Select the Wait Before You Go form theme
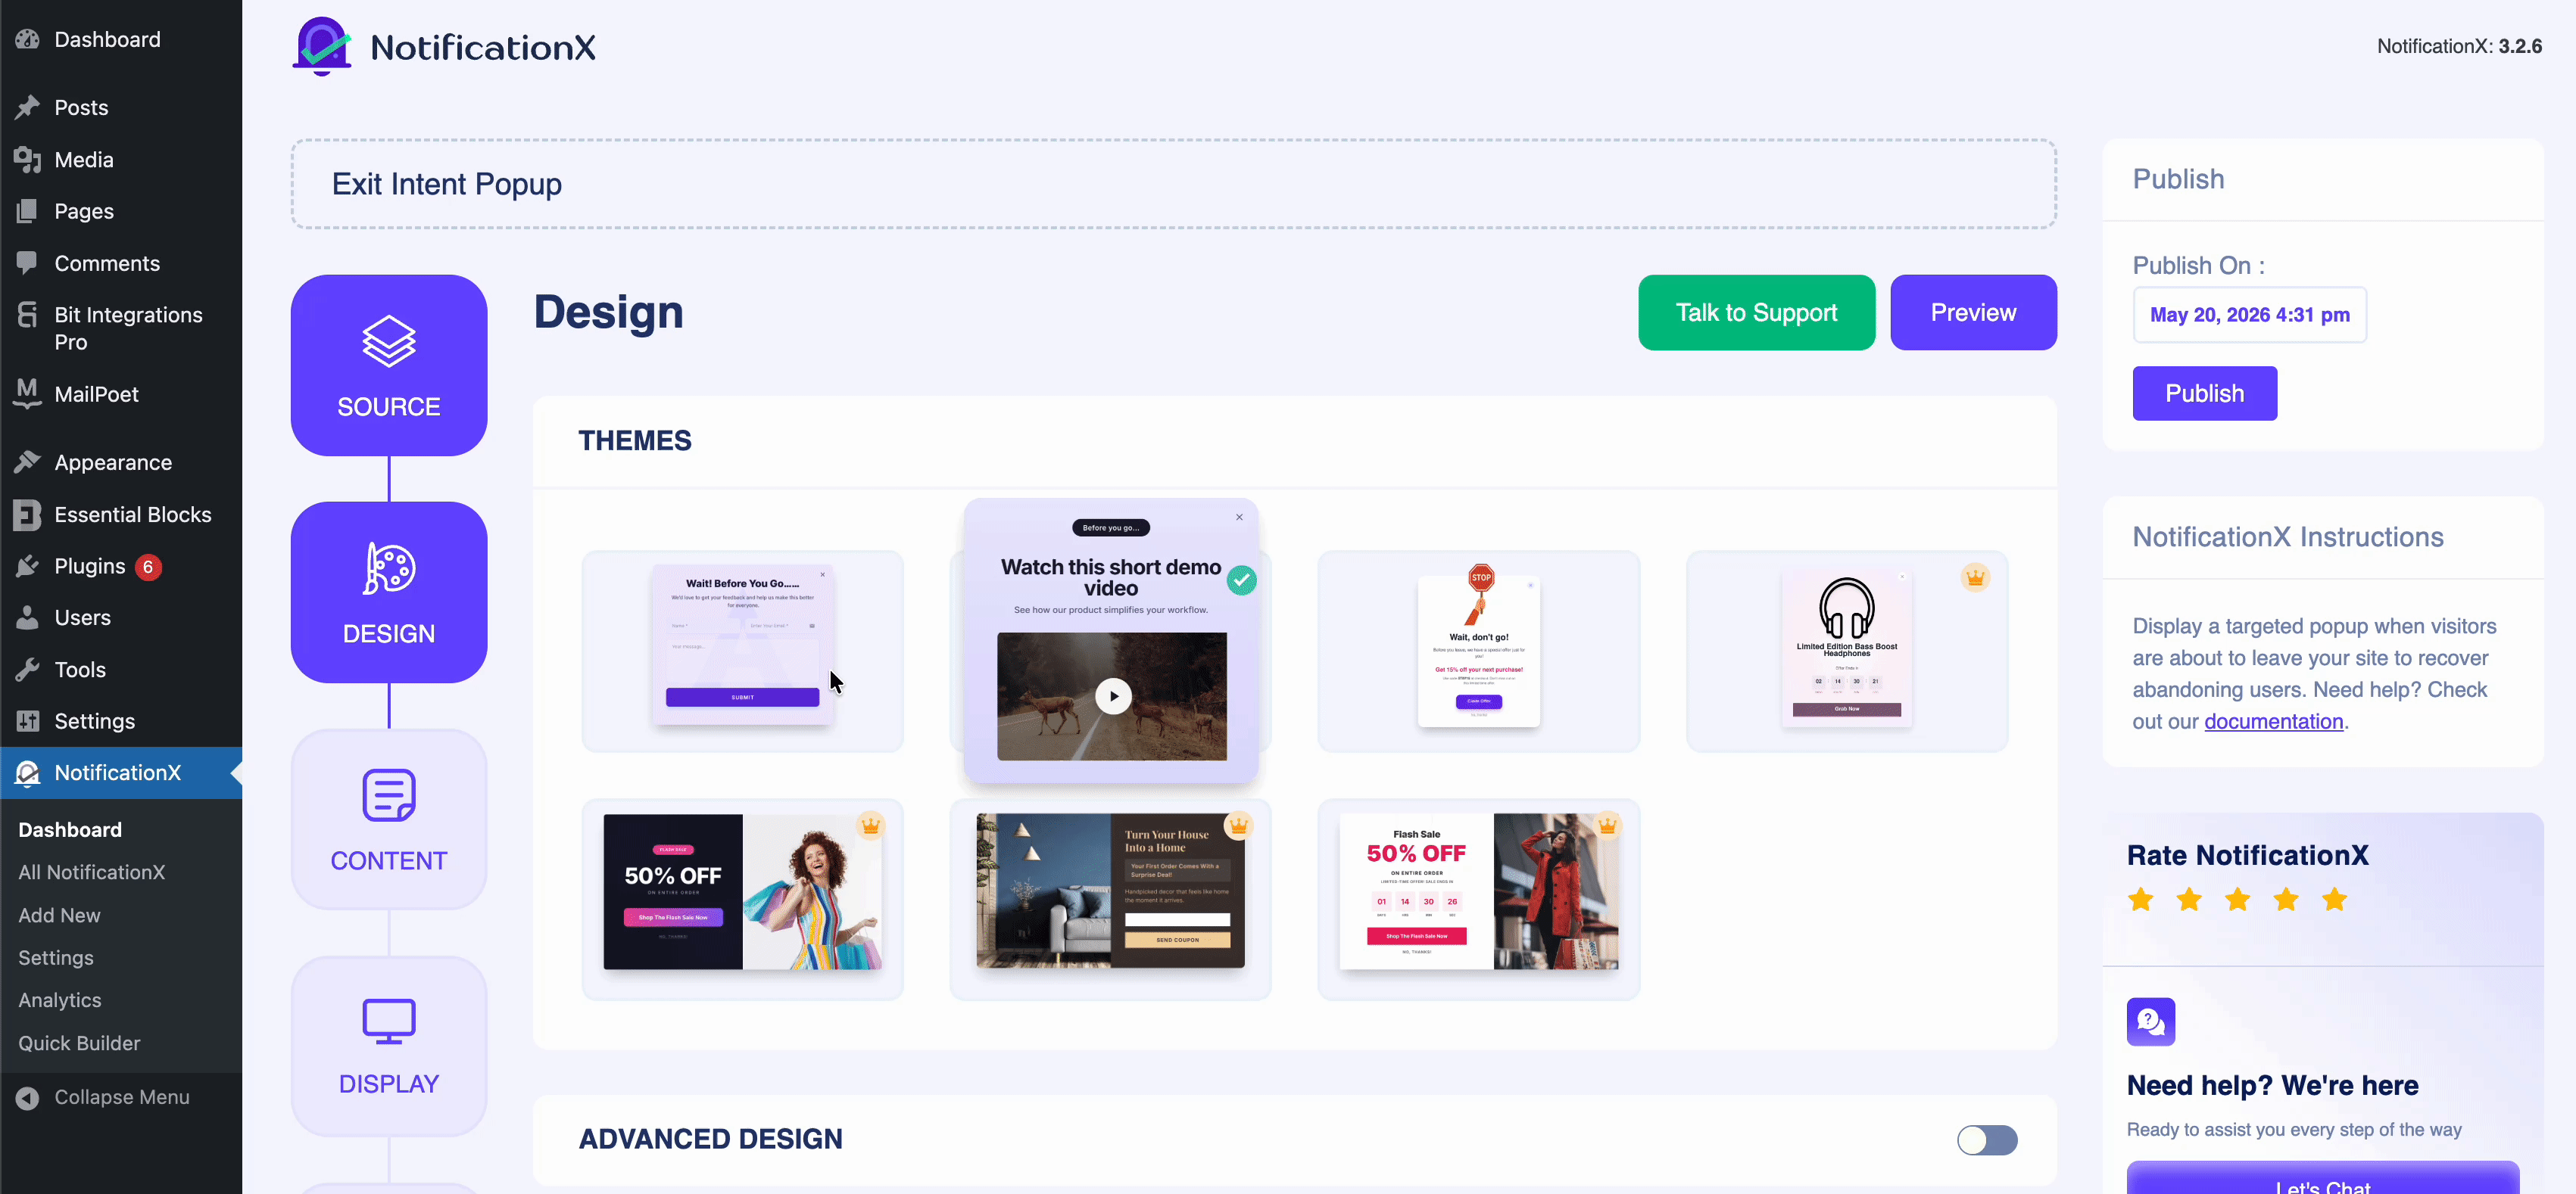Screen dimensions: 2576x1194 [742, 651]
